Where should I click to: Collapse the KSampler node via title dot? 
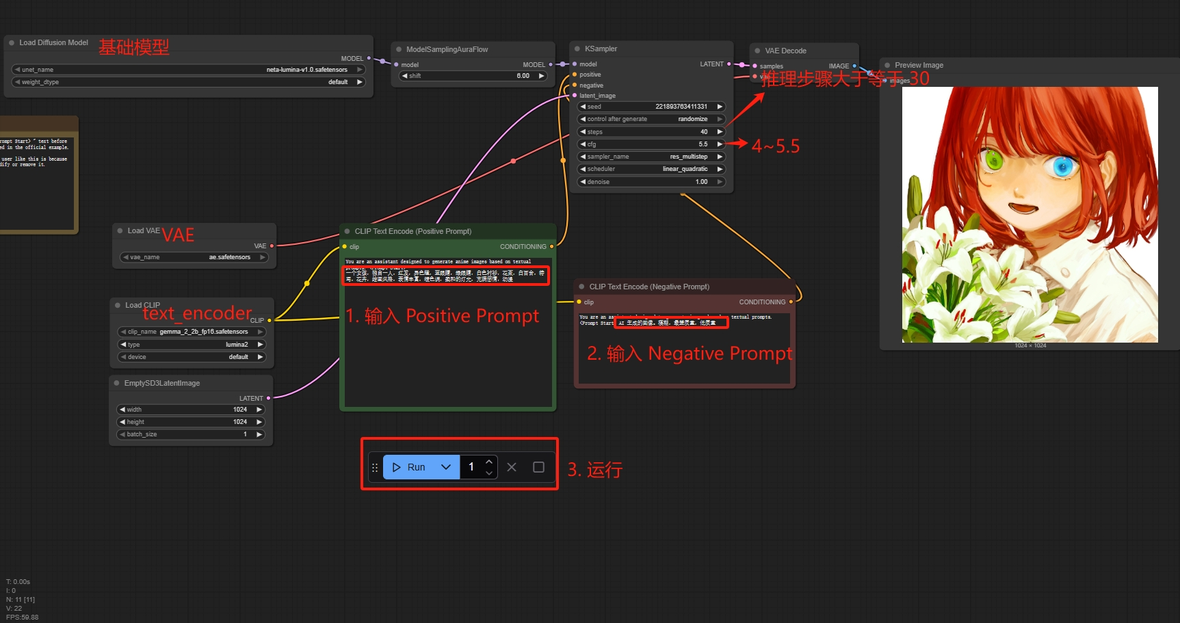[x=577, y=49]
